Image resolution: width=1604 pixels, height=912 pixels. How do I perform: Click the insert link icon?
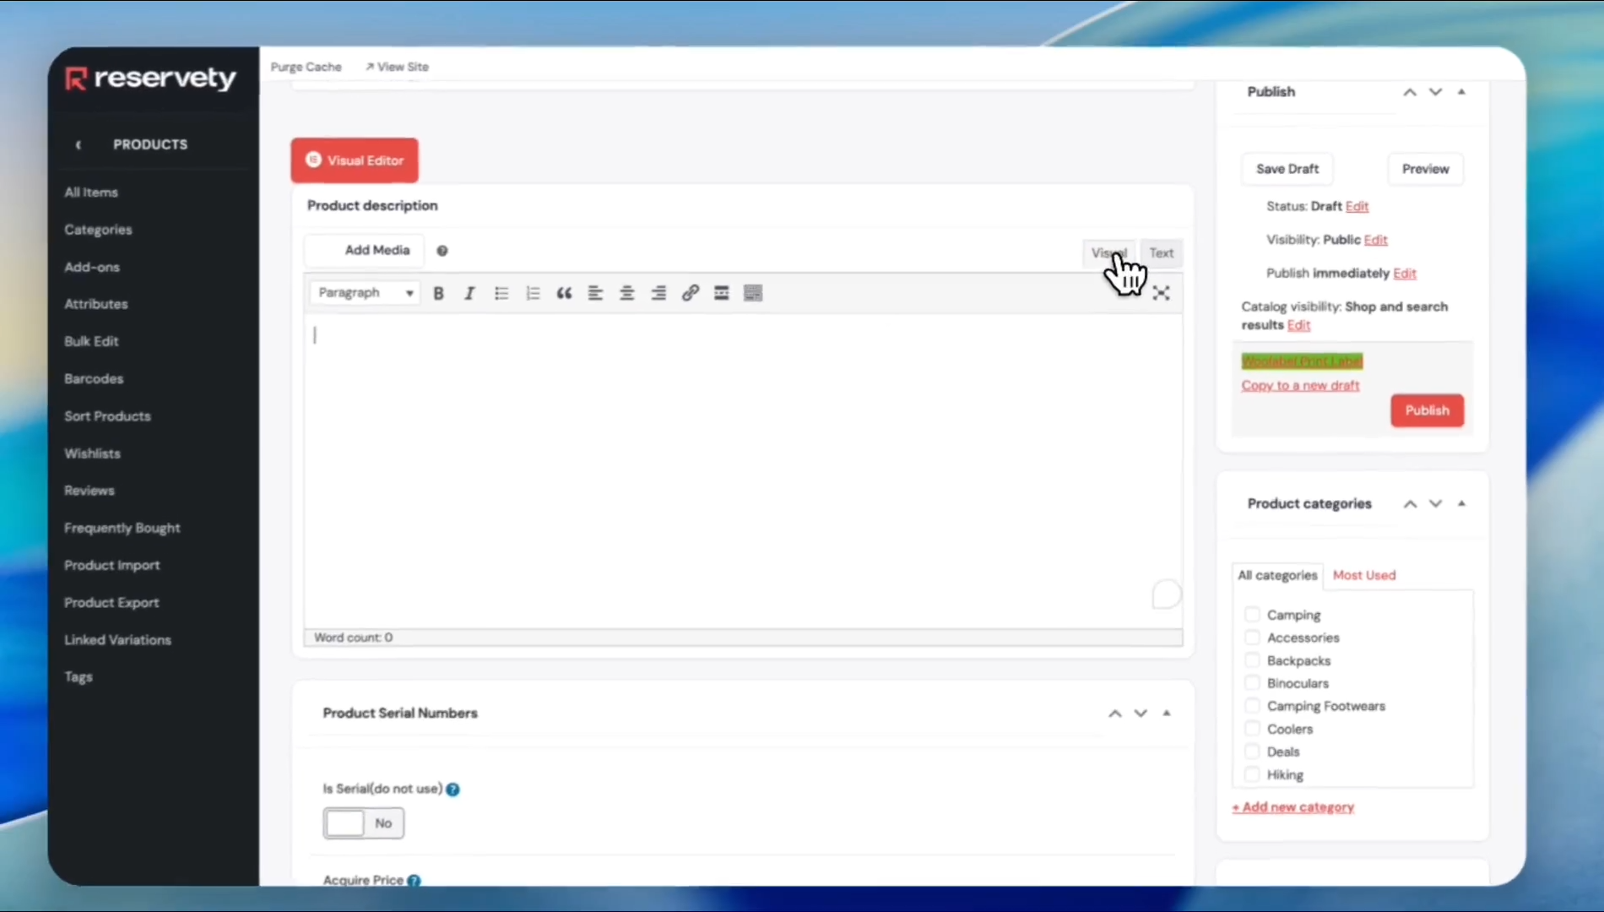click(690, 293)
